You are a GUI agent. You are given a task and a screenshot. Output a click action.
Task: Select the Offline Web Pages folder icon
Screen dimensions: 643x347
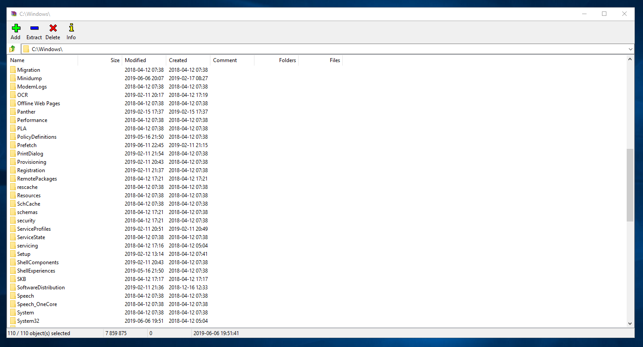pyautogui.click(x=13, y=103)
